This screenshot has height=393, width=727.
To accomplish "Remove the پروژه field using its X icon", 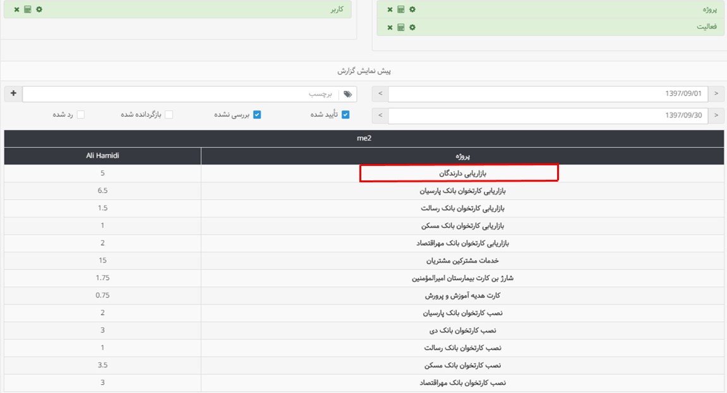I will [x=390, y=9].
